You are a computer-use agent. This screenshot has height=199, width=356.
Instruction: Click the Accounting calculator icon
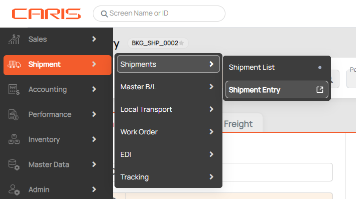[x=14, y=90]
